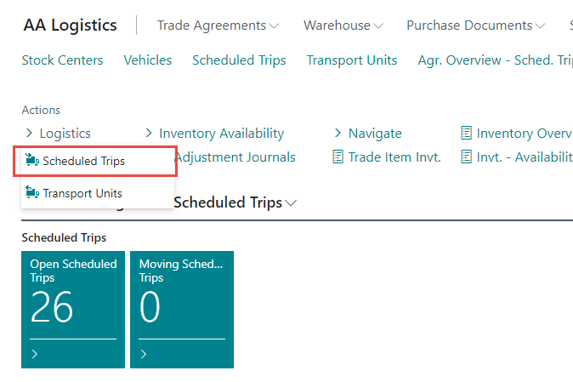Screen dimensions: 573x382
Task: Collapse the Logistics actions group
Action: point(30,133)
